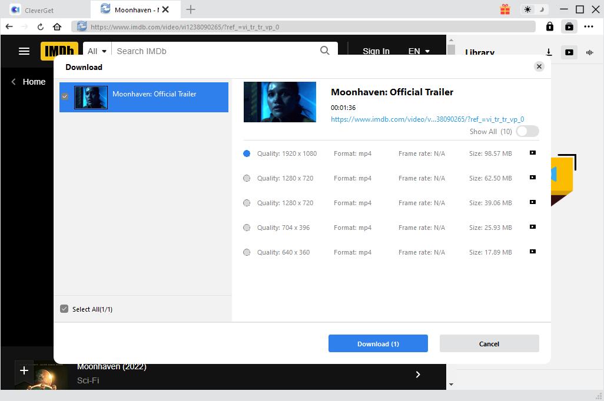Click Sign In on IMDb
Screen dimensions: 604x401
coord(376,51)
